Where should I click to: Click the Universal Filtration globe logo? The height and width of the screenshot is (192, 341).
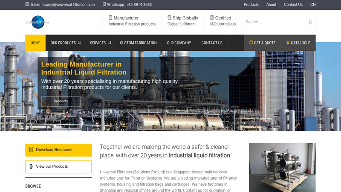coord(38,22)
